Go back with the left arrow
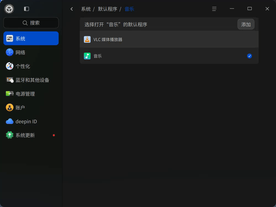Viewport: 276px width, 207px height. pos(72,9)
